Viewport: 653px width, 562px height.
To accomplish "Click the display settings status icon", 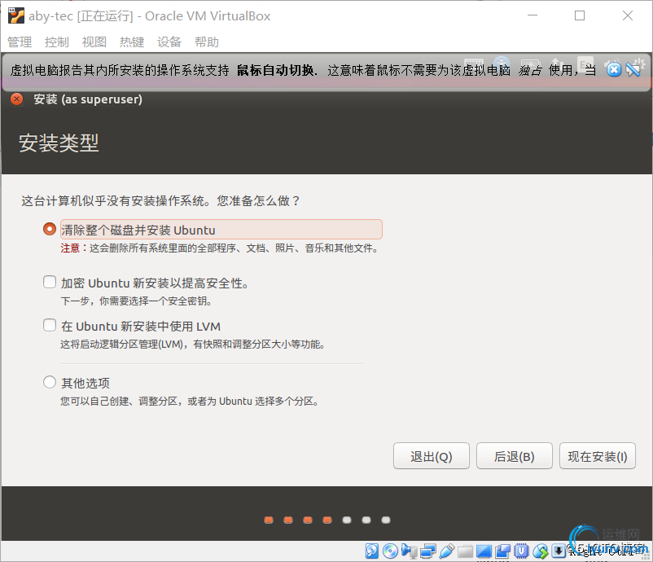I will tap(484, 551).
